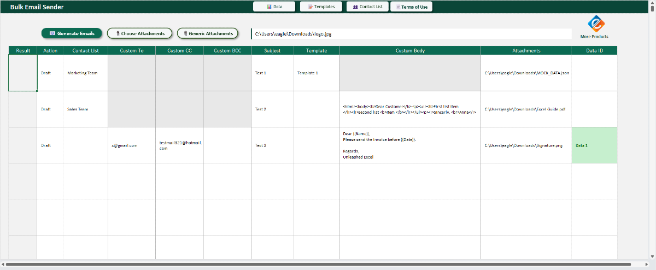Viewport: 656px width, 270px height.
Task: Click the people icon on Contact List tab
Action: click(x=356, y=7)
